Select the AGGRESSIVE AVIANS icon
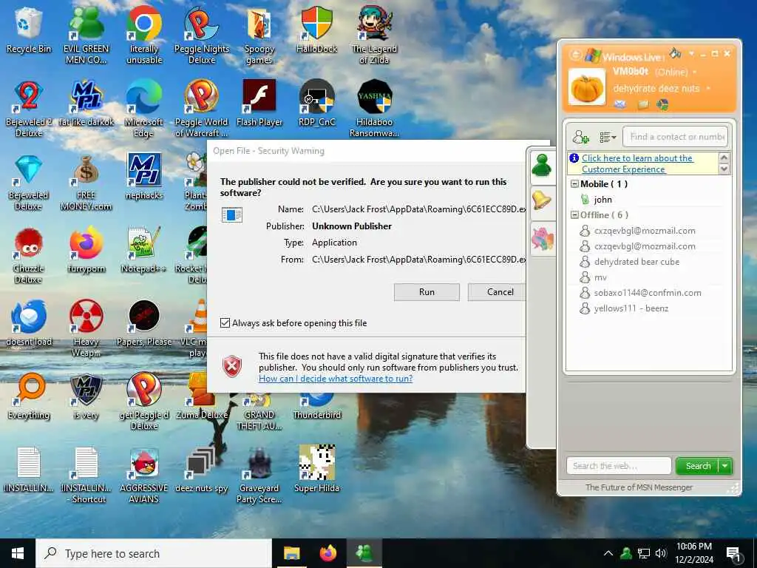757x568 pixels. (x=144, y=475)
